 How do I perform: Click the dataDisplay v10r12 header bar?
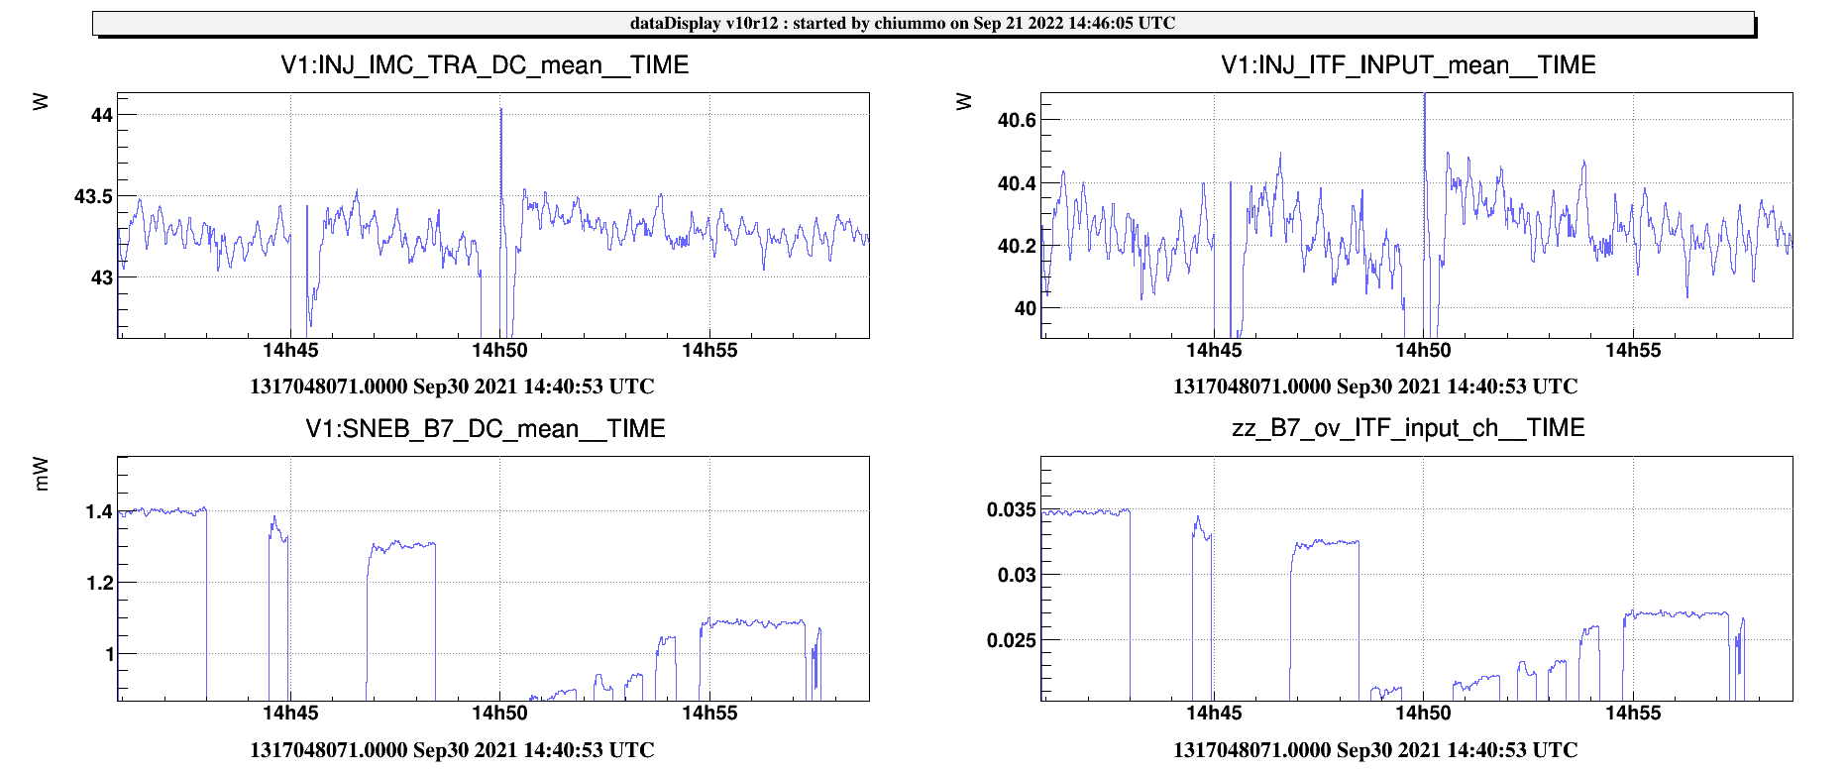click(923, 23)
